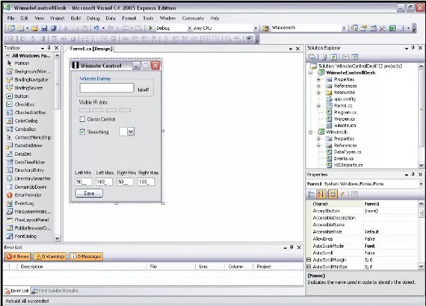Viewport: 426px width, 306px height.
Task: Click Show All Files icon in Solution Explorer
Action: pyautogui.click(x=324, y=57)
